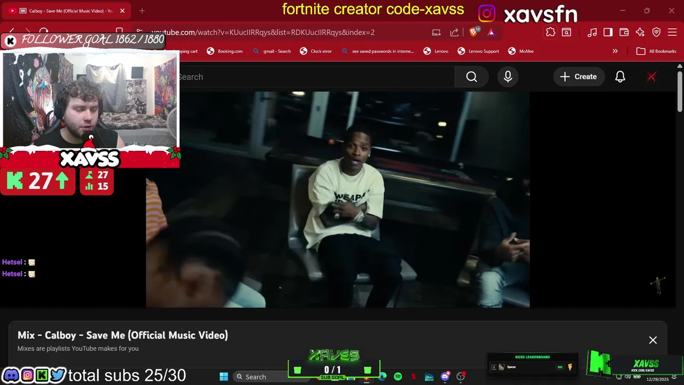Open a new tab with plus button
684x385 pixels.
[x=142, y=11]
